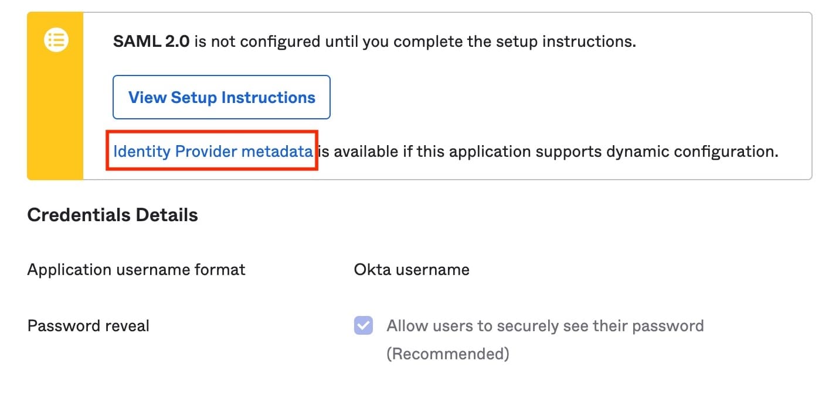Click the white checkmark icon in the Password reveal checkbox
The height and width of the screenshot is (402, 839).
[x=363, y=325]
